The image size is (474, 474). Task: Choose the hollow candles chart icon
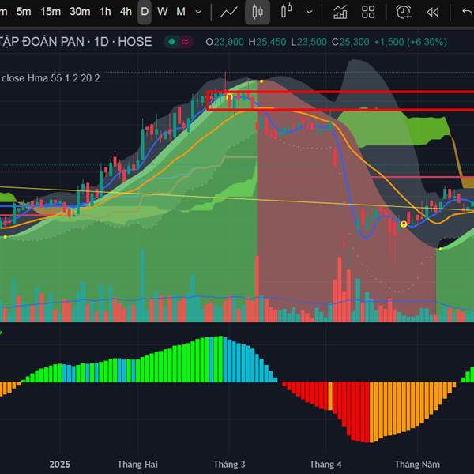pos(286,12)
